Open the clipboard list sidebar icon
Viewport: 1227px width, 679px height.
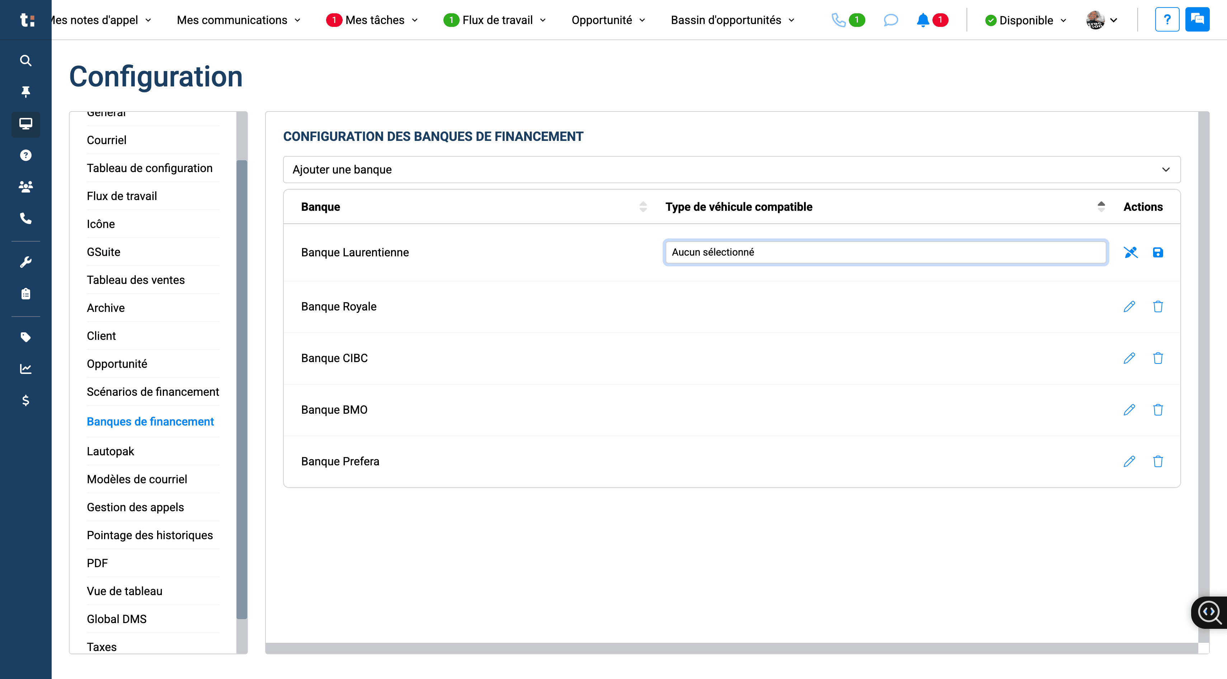click(26, 294)
